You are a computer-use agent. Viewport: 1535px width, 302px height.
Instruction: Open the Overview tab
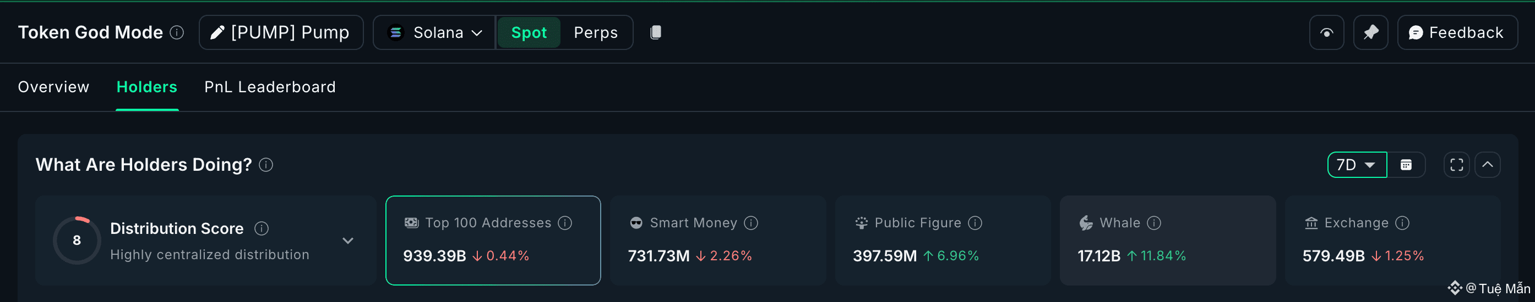point(53,87)
